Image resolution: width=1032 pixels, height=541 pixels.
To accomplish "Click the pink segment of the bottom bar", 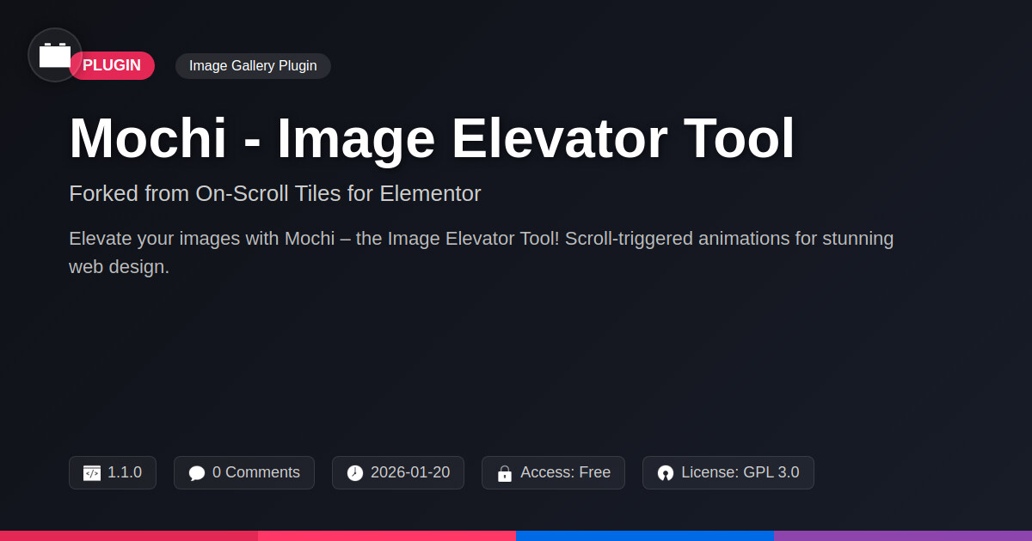I will point(387,535).
